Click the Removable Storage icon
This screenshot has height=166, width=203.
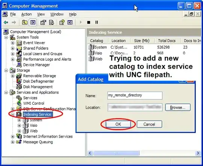[19, 76]
